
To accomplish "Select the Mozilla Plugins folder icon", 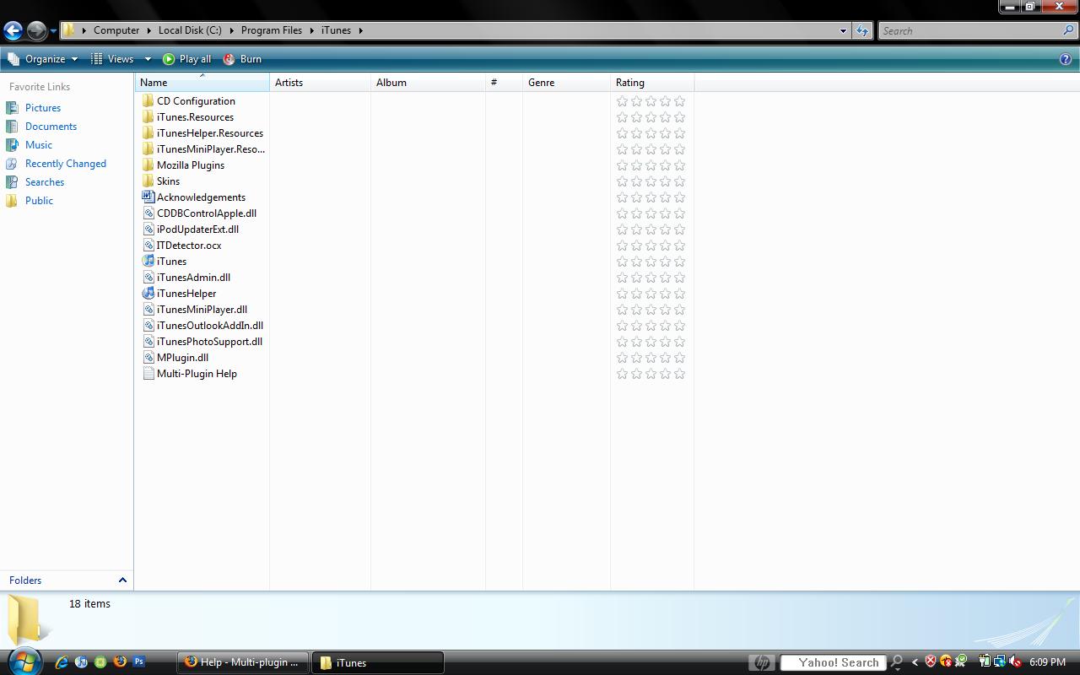I will click(x=148, y=165).
